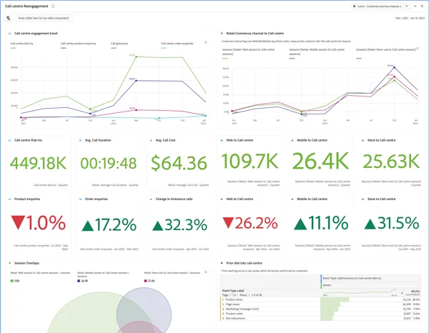The height and width of the screenshot is (333, 429).
Task: Select the 109.7K Web to Call-centre value
Action: point(250,161)
